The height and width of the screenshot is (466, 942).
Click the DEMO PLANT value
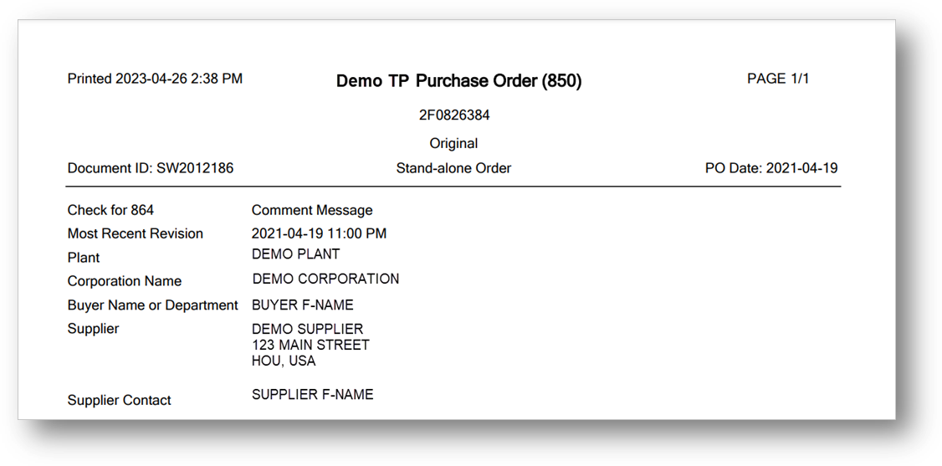pos(295,254)
